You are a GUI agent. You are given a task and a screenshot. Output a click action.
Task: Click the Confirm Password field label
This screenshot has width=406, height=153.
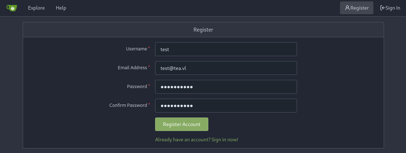128,105
